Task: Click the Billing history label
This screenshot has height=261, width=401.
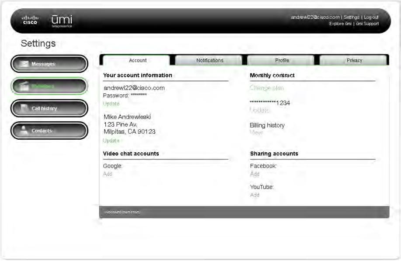Action: click(x=267, y=125)
